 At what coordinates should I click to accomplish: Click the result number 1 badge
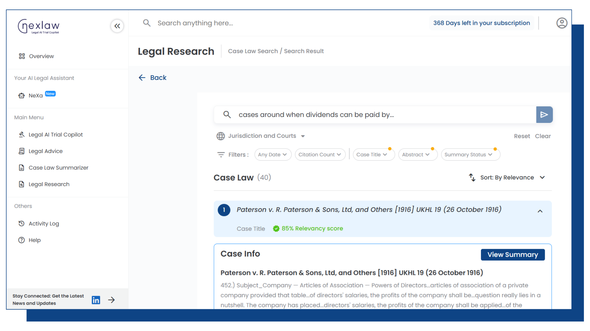[224, 210]
